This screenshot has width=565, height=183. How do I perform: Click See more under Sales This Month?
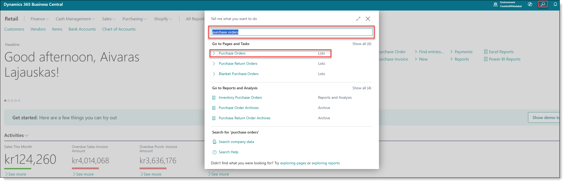(15, 174)
